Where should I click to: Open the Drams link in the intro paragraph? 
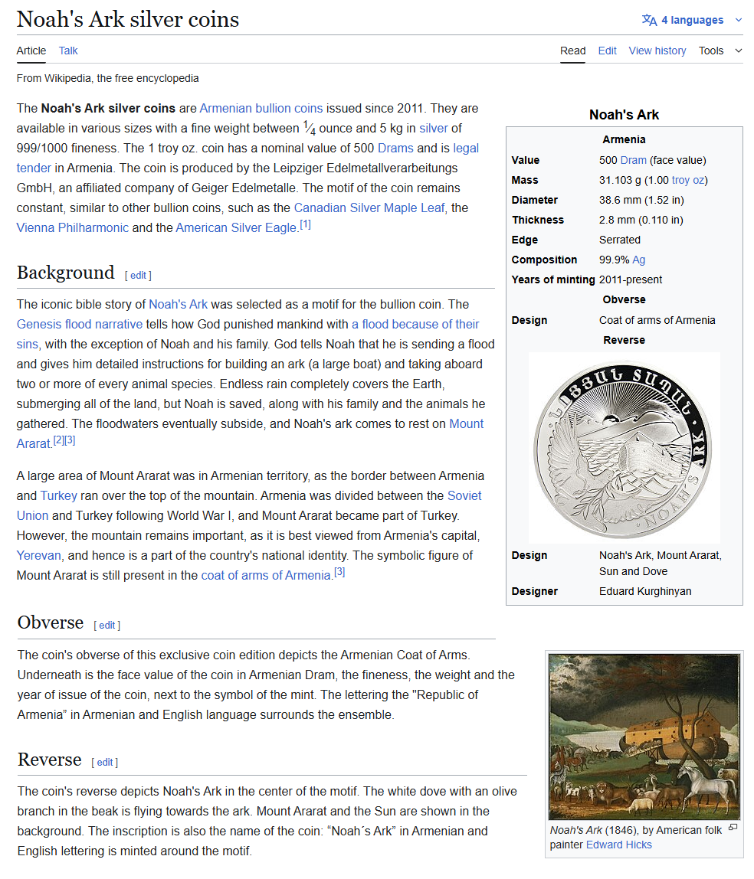pyautogui.click(x=395, y=148)
